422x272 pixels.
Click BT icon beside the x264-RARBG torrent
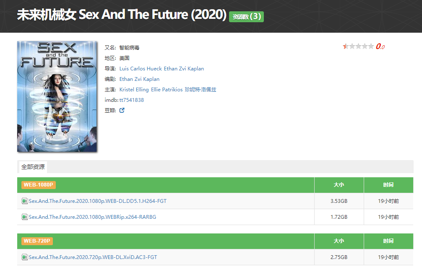click(24, 217)
